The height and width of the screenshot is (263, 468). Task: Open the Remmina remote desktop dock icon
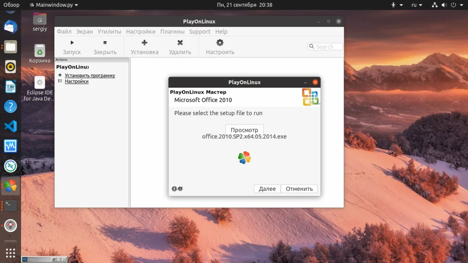(11, 166)
